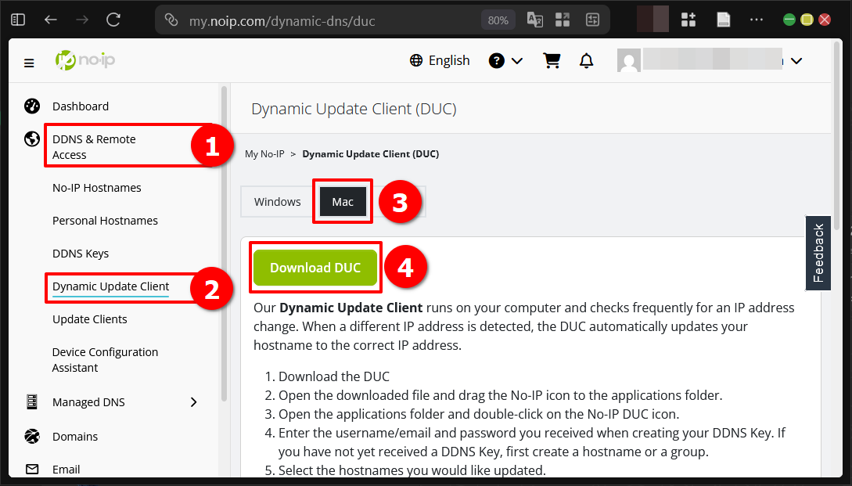Open the My No-IP breadcrumb link
Image resolution: width=852 pixels, height=486 pixels.
coord(264,153)
